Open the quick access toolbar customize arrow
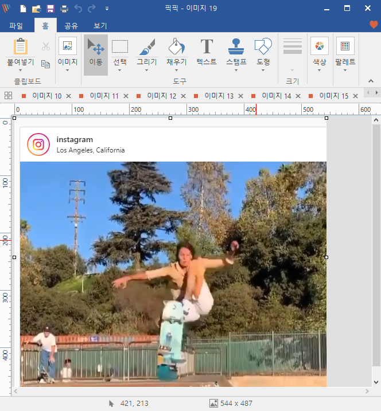Image resolution: width=381 pixels, height=411 pixels. pos(107,9)
